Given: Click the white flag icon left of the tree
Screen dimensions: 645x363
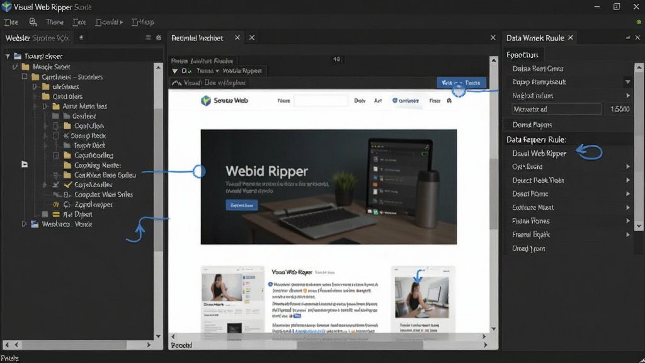Looking at the screenshot, I should click(x=25, y=164).
